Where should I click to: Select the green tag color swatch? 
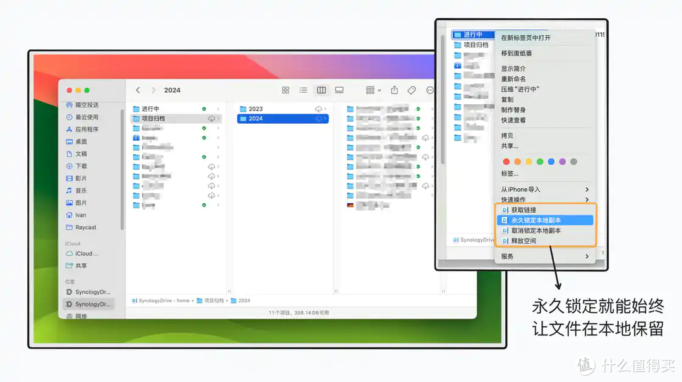point(539,162)
